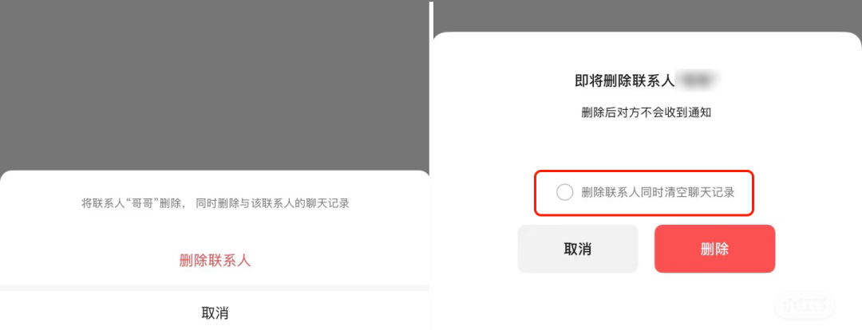862x330 pixels.
Task: Tap the 删除联系人同时清空聊天记录 label text
Action: 658,193
